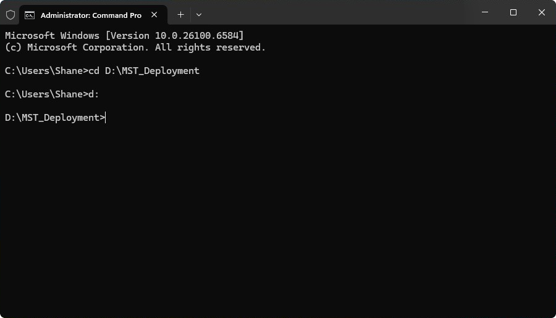Screen dimensions: 556x318
Task: Close the Administrator: Command Prompt tab
Action: tap(156, 15)
